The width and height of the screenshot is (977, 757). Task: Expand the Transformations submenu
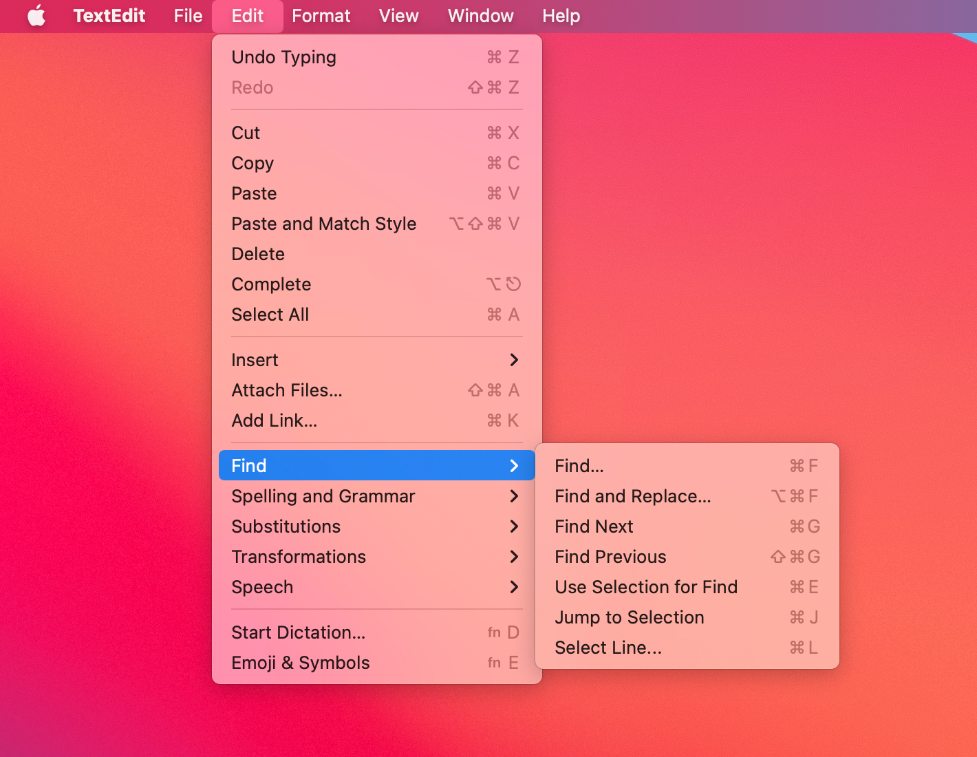(377, 557)
